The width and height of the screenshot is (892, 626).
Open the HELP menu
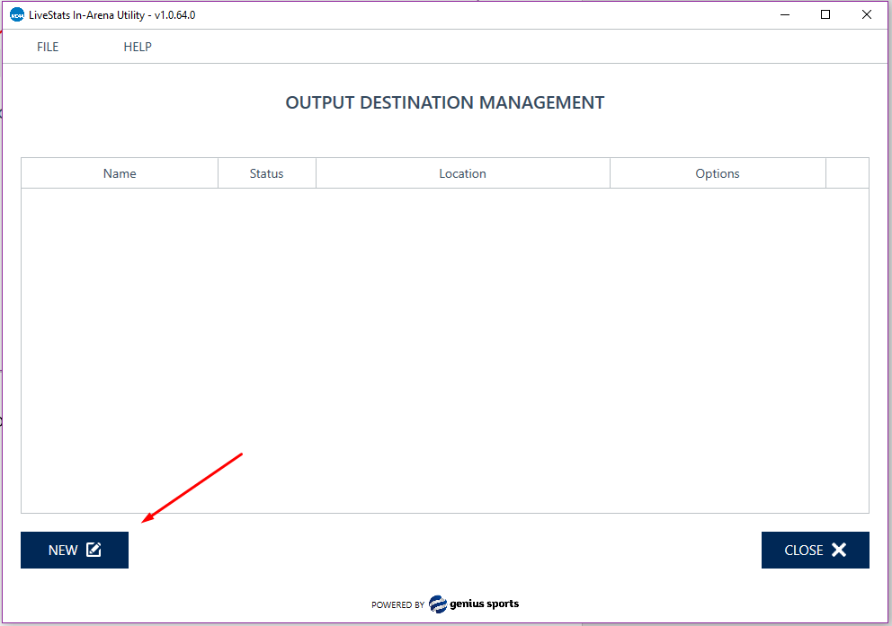click(138, 47)
